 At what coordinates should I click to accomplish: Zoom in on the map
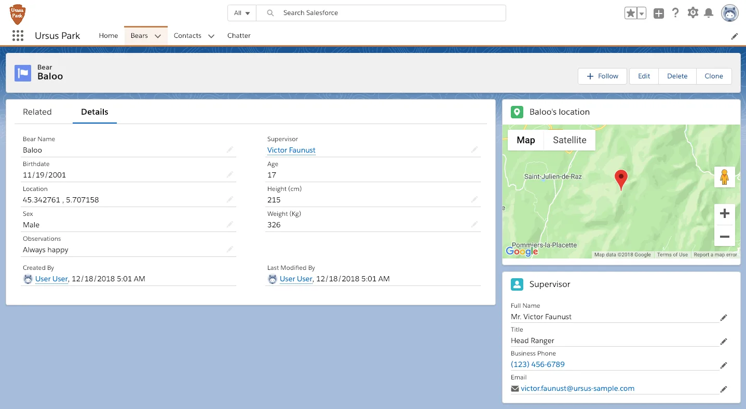[x=725, y=214]
